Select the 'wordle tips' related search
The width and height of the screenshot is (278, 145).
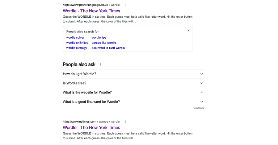99,38
